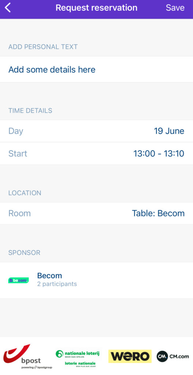Tap the WERO banner logo
The height and width of the screenshot is (375, 193).
click(130, 356)
